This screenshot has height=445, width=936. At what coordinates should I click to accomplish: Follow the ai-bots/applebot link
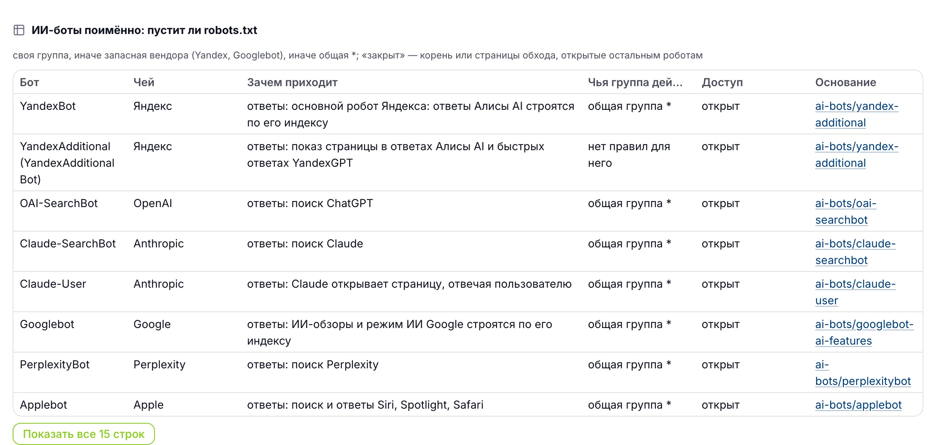click(858, 405)
